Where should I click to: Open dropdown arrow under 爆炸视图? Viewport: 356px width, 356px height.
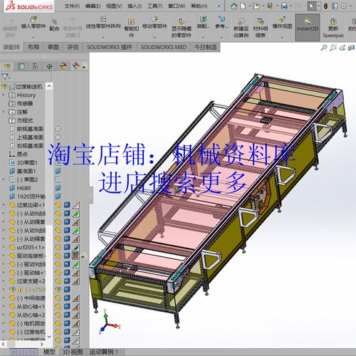[x=282, y=37]
